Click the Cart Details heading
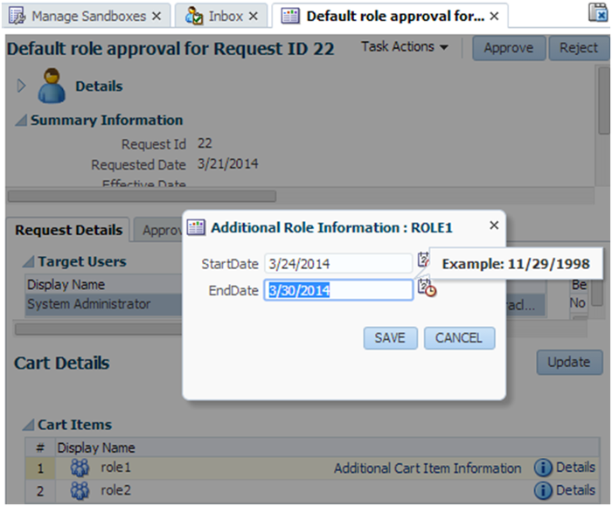 click(x=62, y=363)
